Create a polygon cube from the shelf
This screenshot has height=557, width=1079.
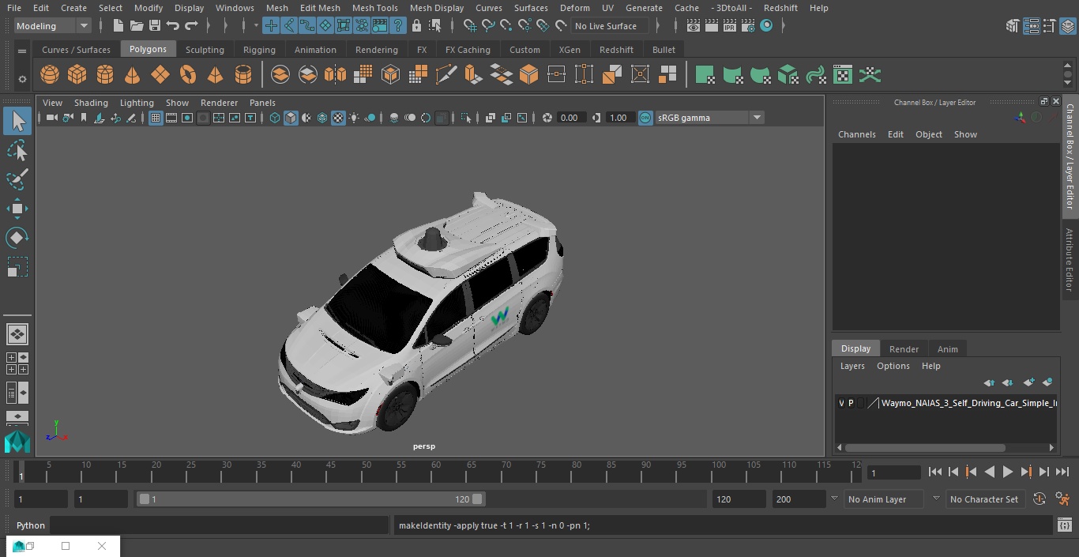tap(77, 75)
